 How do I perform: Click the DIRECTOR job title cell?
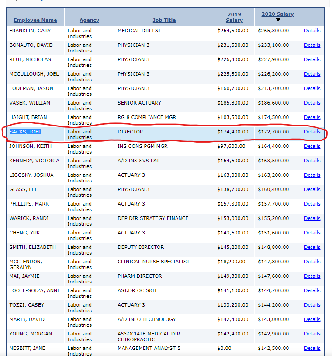pyautogui.click(x=130, y=132)
